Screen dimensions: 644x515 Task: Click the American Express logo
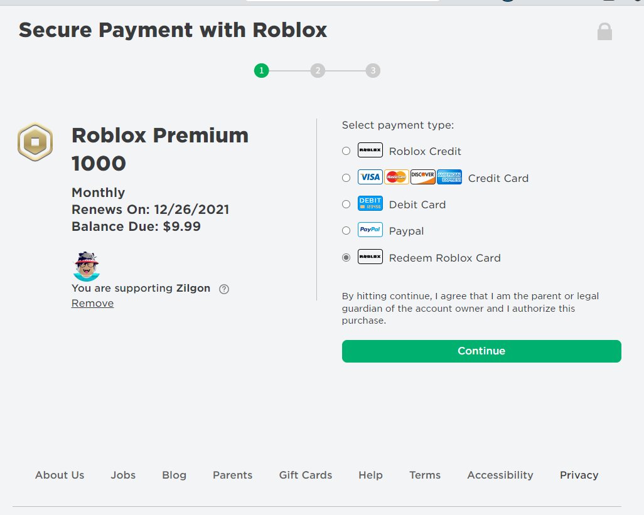click(x=449, y=178)
